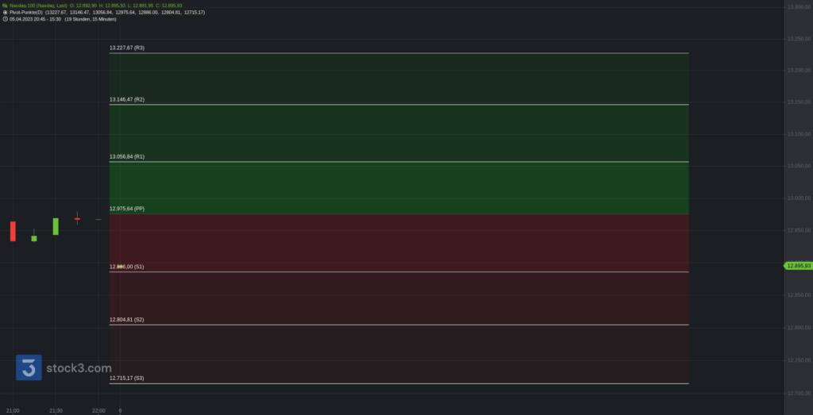
Task: Click the Pivot-Punkte indicator icon
Action: 5,12
